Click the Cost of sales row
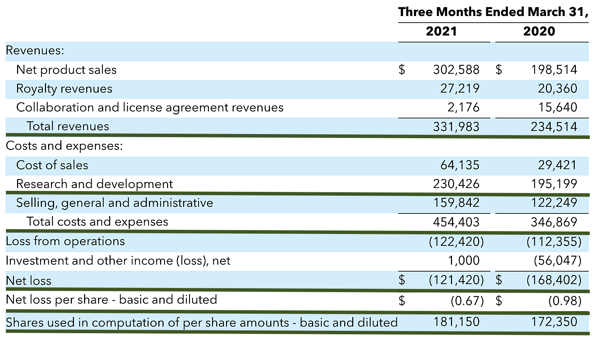This screenshot has height=344, width=595. pyautogui.click(x=52, y=165)
